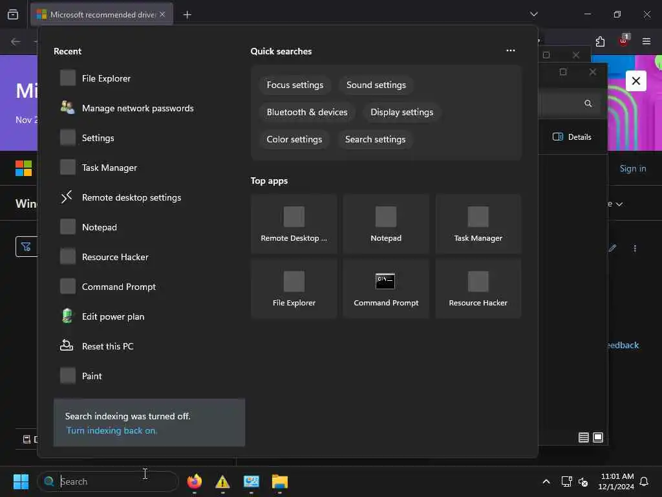Click Details pane button in background window
Screen dimensions: 662x497
pyautogui.click(x=572, y=137)
